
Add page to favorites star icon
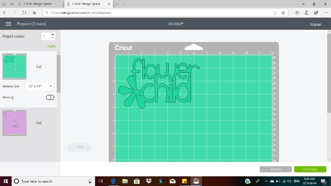[283, 13]
